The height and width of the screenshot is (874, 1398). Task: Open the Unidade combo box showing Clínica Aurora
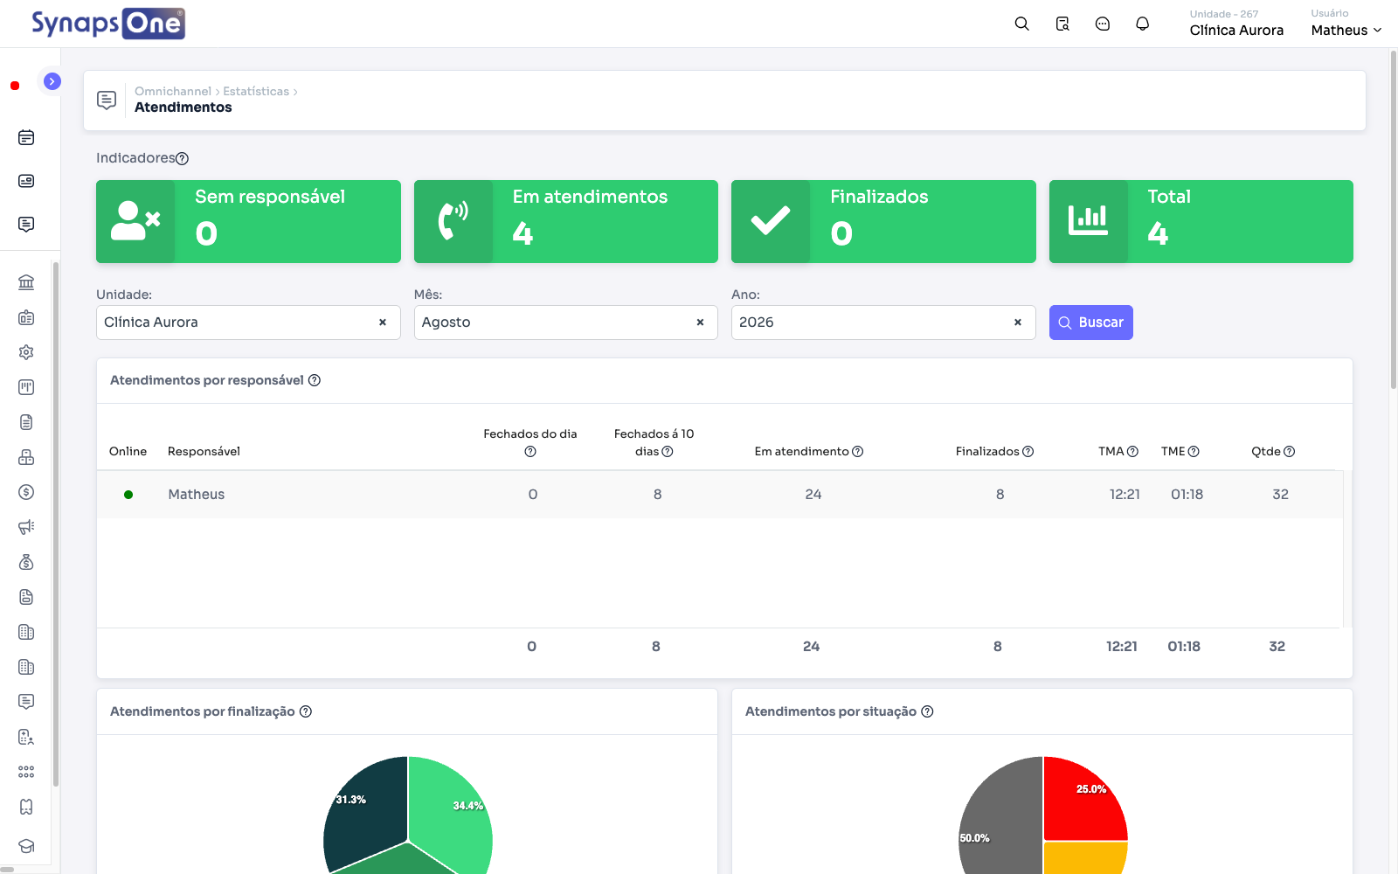(x=248, y=323)
